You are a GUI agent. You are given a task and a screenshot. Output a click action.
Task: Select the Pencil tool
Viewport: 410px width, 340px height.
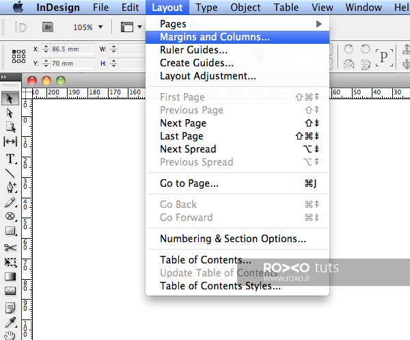(10, 202)
